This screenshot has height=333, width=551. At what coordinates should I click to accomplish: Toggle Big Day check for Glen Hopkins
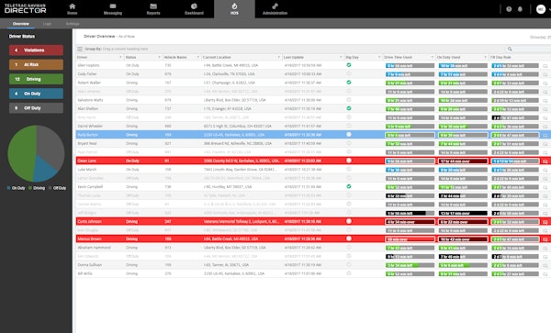(349, 65)
